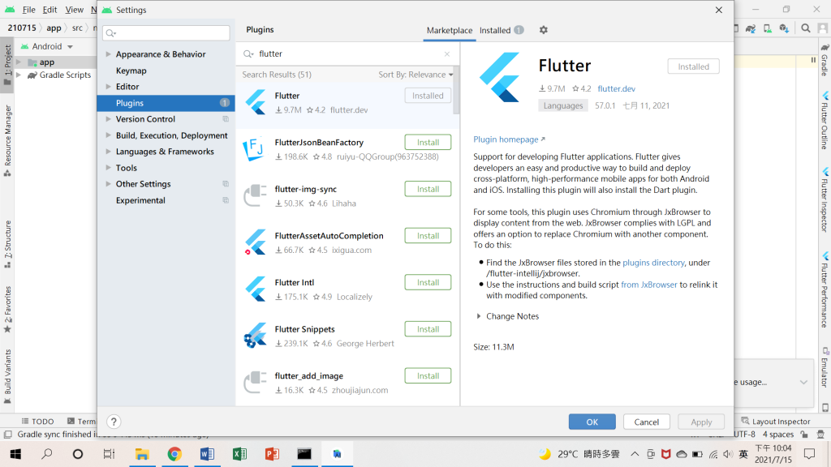831x467 pixels.
Task: Open the Resource Manager side tab
Action: point(7,140)
